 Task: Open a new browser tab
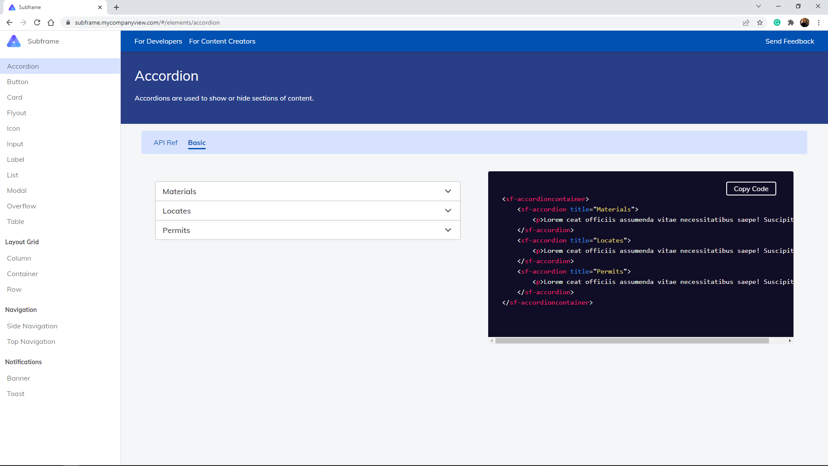pos(116,7)
